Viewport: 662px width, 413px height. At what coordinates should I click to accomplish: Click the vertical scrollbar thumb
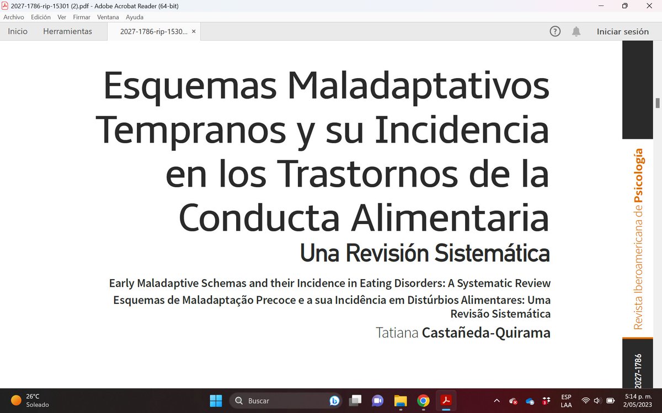(x=658, y=103)
